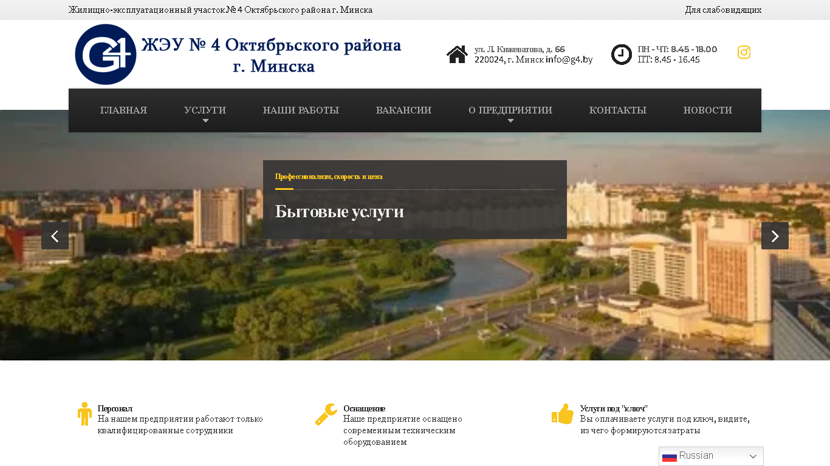Click the Персонал heading
This screenshot has height=466, width=830.
tap(115, 409)
